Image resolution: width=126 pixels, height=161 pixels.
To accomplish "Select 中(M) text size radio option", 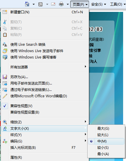I will coord(106,141).
